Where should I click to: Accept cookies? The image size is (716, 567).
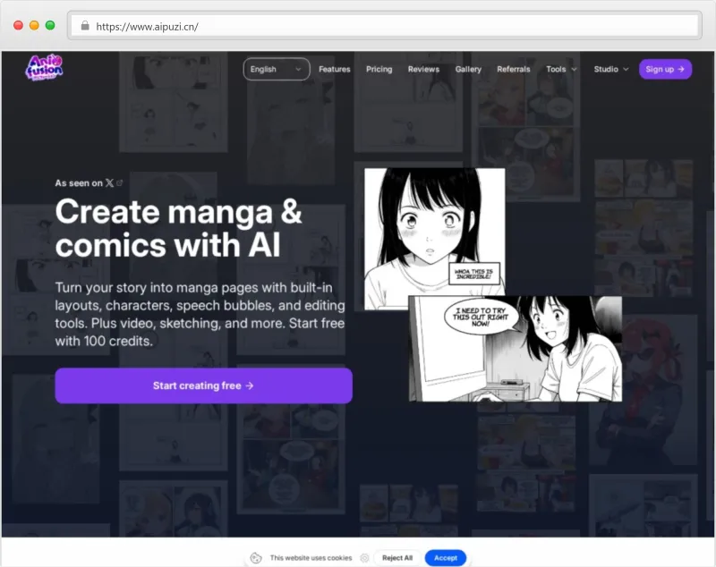click(445, 558)
